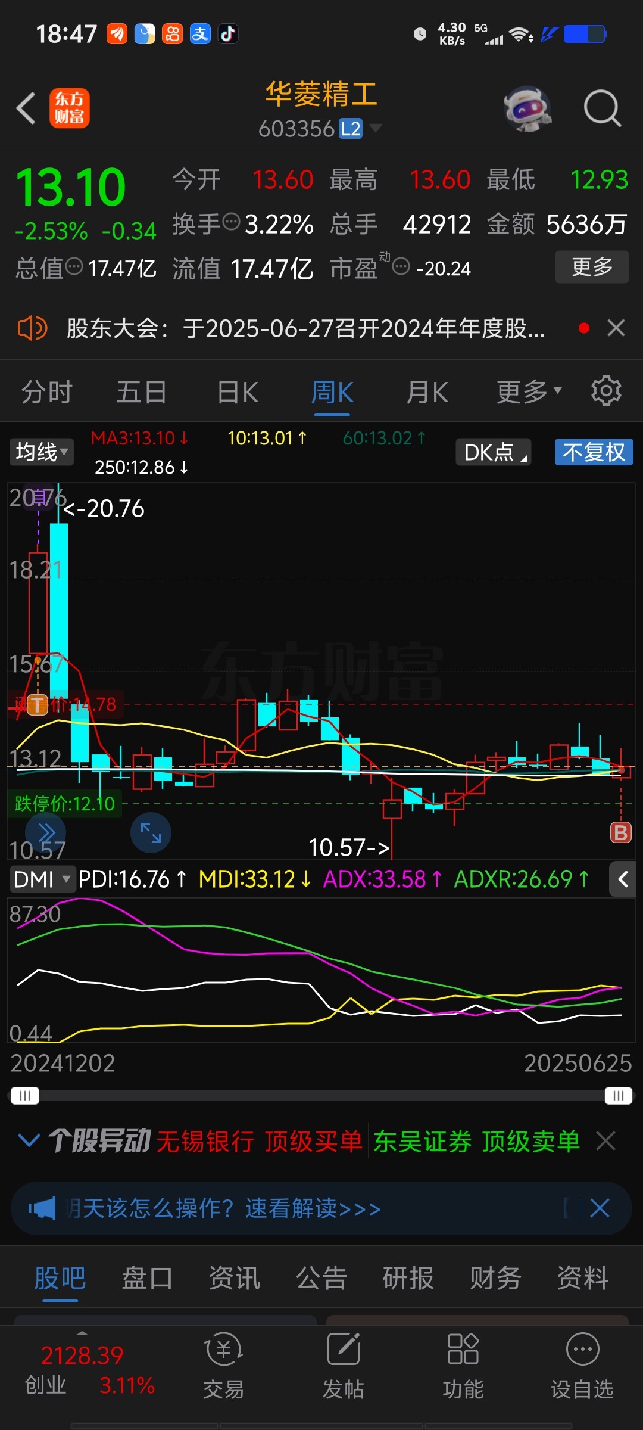The image size is (643, 1430).
Task: Open the robot assistant avatar
Action: (527, 108)
